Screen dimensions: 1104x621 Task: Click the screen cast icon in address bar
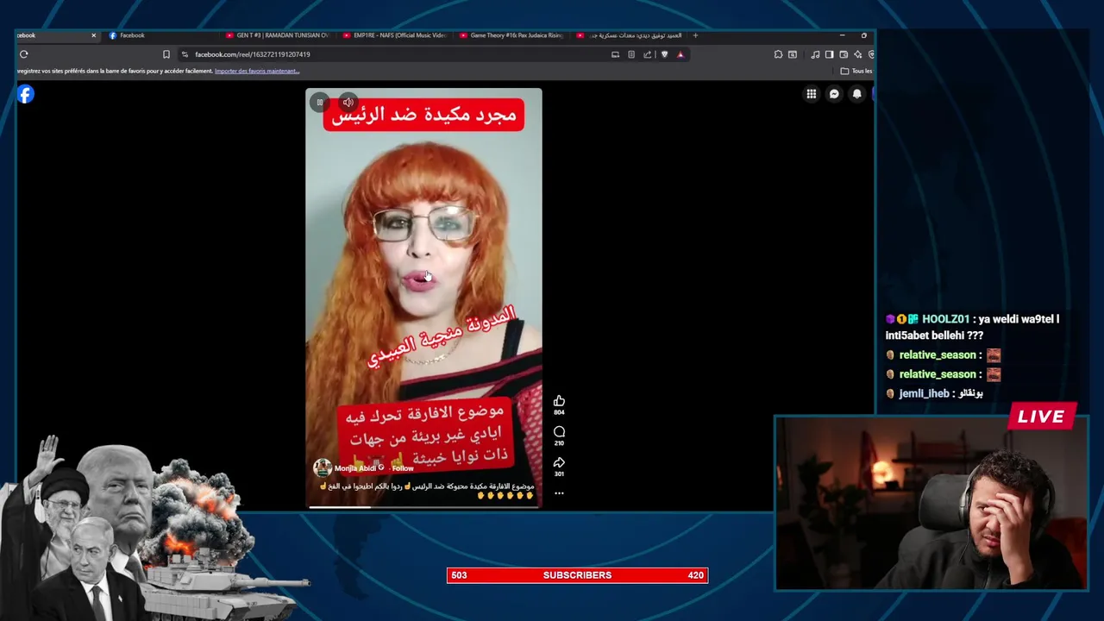click(615, 54)
